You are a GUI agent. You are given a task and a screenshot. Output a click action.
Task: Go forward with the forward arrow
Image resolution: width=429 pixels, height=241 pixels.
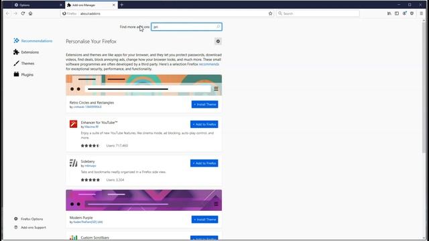[x=15, y=13]
